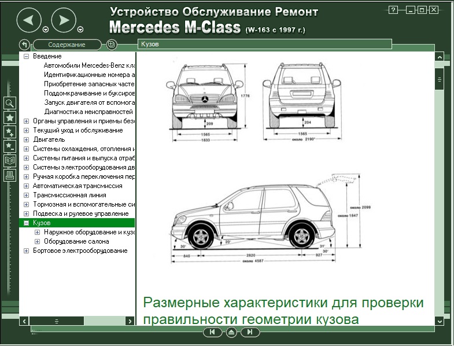Viewport: 454px width, 346px height.
Task: Jump to the first page button
Action: [x=212, y=332]
